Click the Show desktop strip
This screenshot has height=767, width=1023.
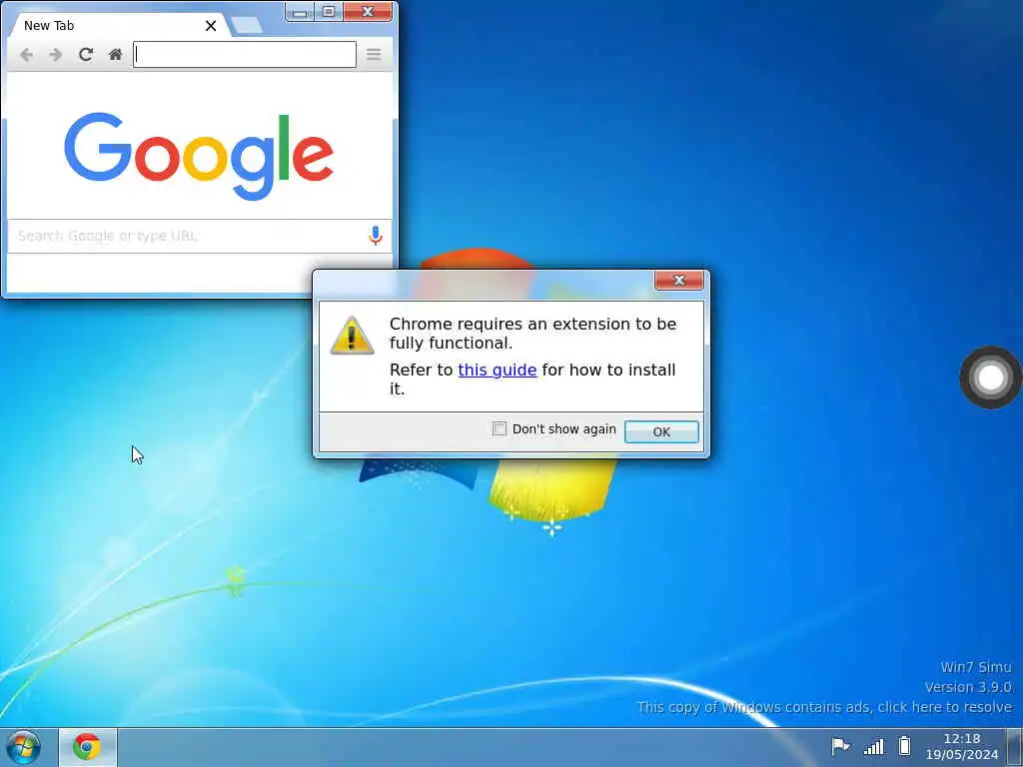tap(1015, 747)
